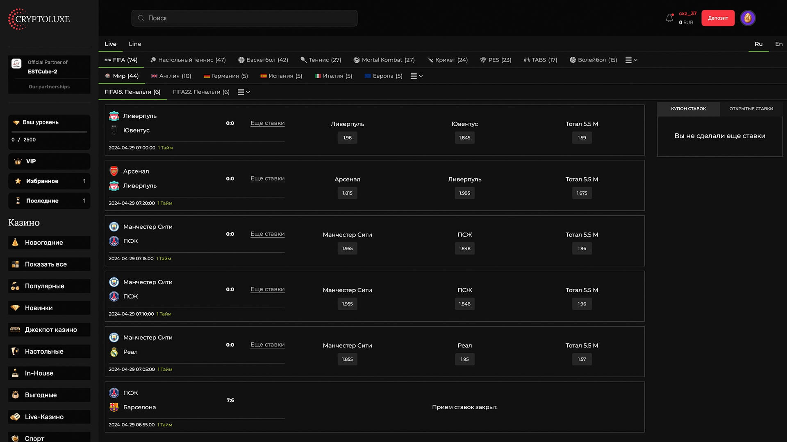Expand the leagues dropdown after FIFA22. Пенальти
Image resolution: width=787 pixels, height=442 pixels.
pyautogui.click(x=244, y=92)
